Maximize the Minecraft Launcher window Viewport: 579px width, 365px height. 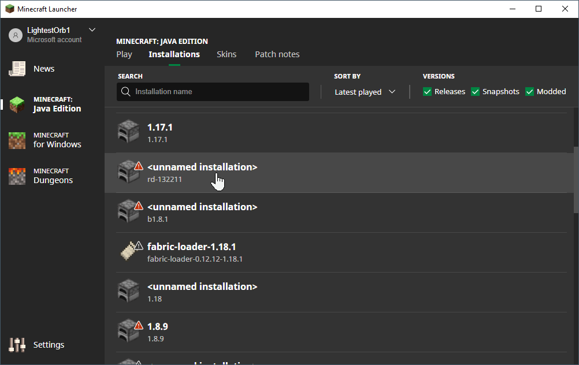click(x=539, y=9)
